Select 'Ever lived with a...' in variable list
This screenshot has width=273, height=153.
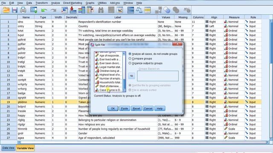[x=108, y=59]
